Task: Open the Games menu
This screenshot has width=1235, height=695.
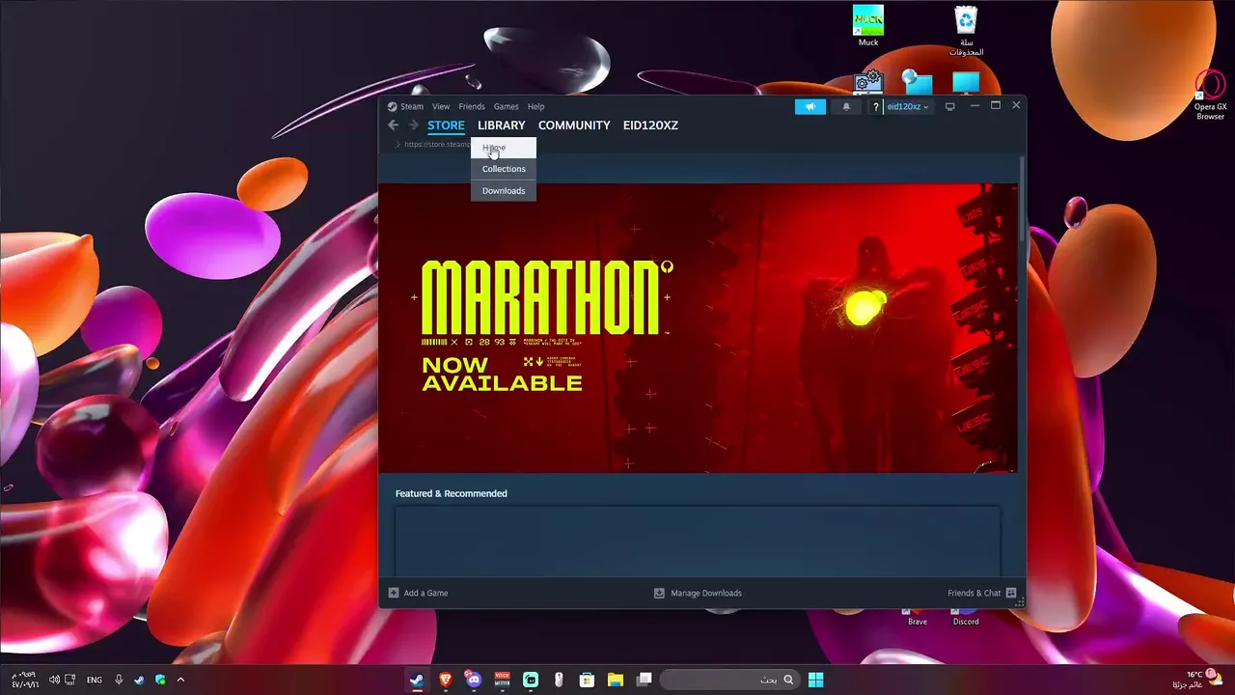Action: [507, 106]
